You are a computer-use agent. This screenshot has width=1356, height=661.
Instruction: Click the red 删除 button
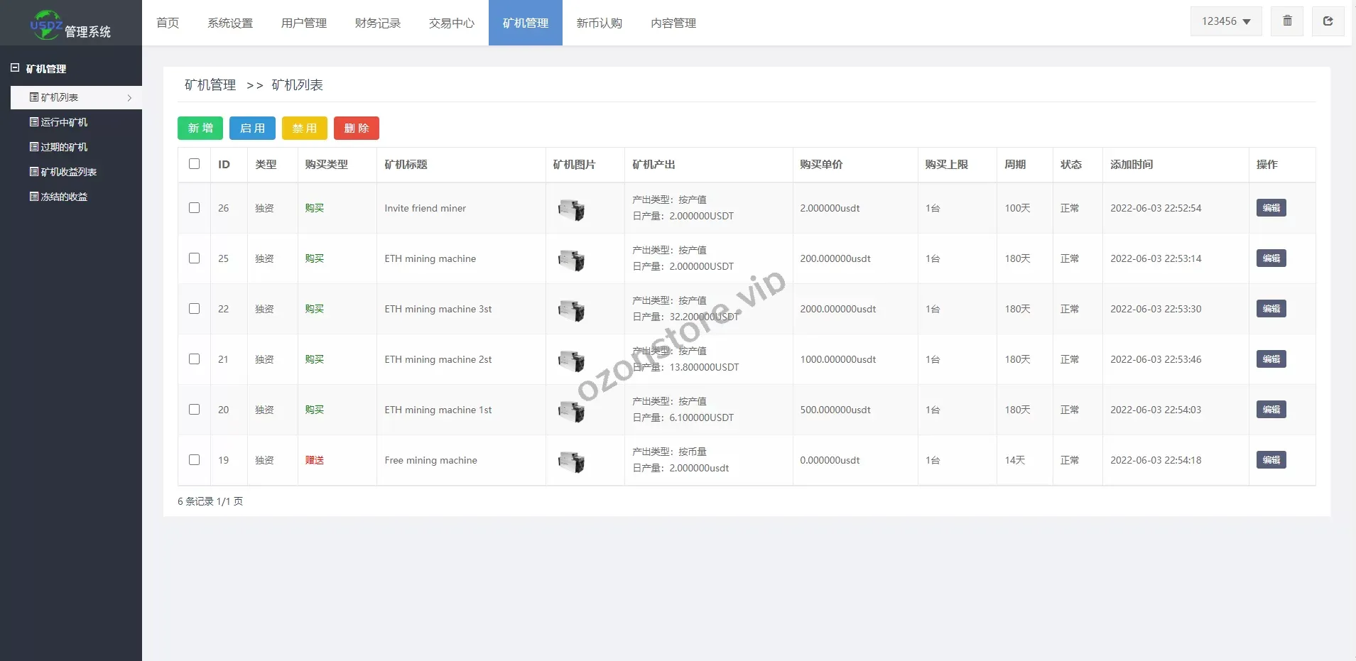click(356, 128)
